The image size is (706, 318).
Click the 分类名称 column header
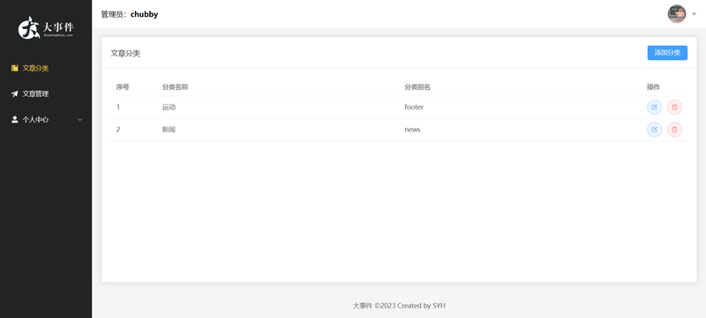(x=175, y=87)
